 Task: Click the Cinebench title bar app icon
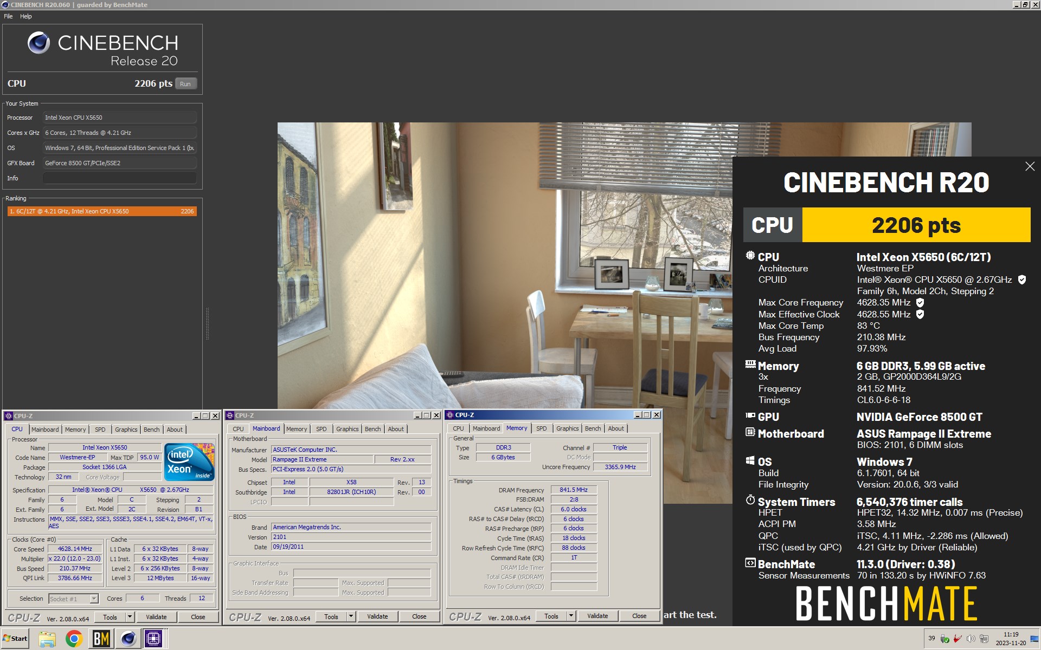click(5, 5)
